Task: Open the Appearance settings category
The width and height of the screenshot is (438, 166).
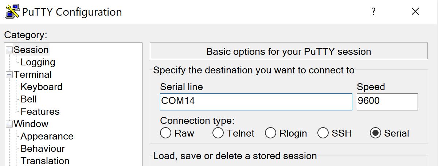Action: (x=47, y=136)
